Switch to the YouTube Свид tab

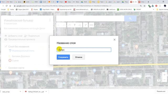tap(68, 2)
